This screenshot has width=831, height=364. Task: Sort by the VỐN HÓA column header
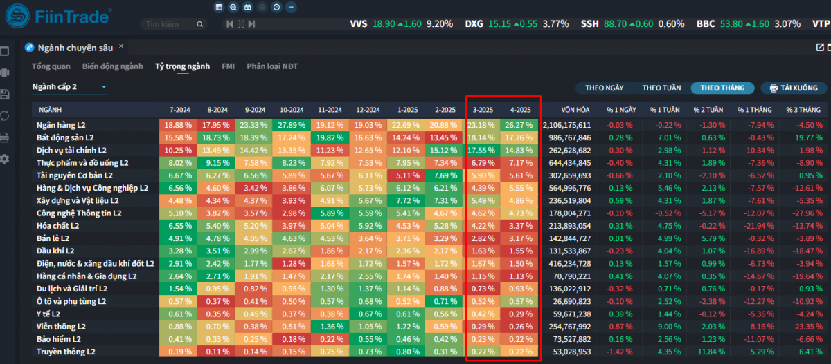[x=575, y=110]
